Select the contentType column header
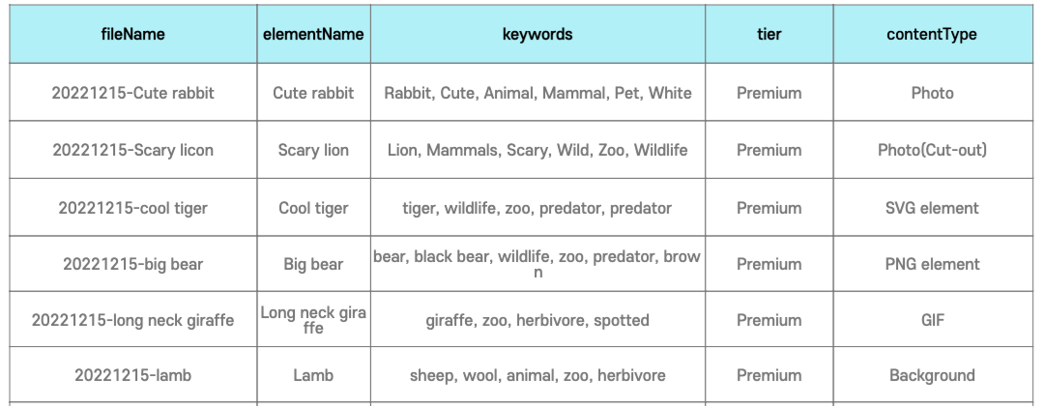The width and height of the screenshot is (1044, 406). tap(932, 34)
